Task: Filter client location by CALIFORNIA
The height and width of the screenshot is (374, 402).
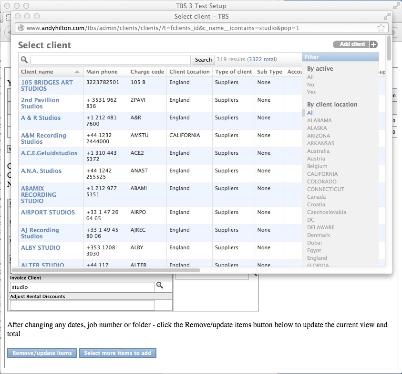Action: pos(322,174)
